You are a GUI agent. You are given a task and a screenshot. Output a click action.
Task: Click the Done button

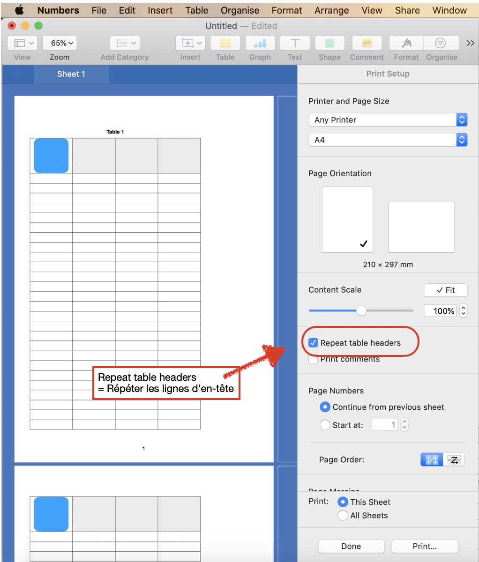351,546
